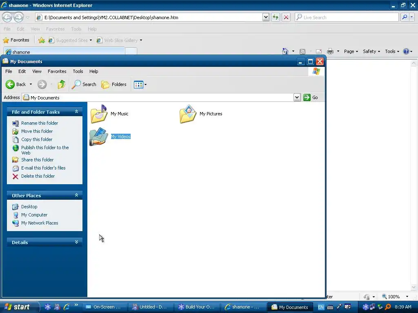Click Internet Explorer stop icon
Image resolution: width=418 pixels, height=313 pixels.
pyautogui.click(x=286, y=18)
